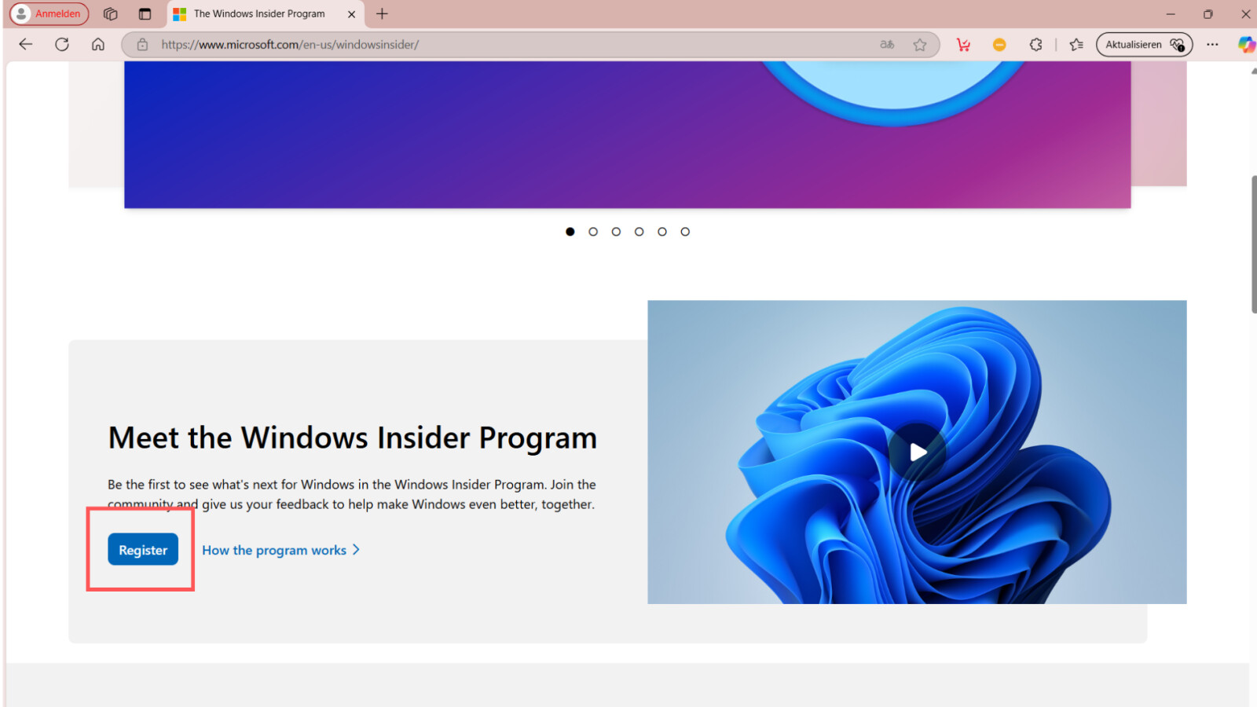Open the translate page icon
Image resolution: width=1257 pixels, height=707 pixels.
(x=887, y=45)
